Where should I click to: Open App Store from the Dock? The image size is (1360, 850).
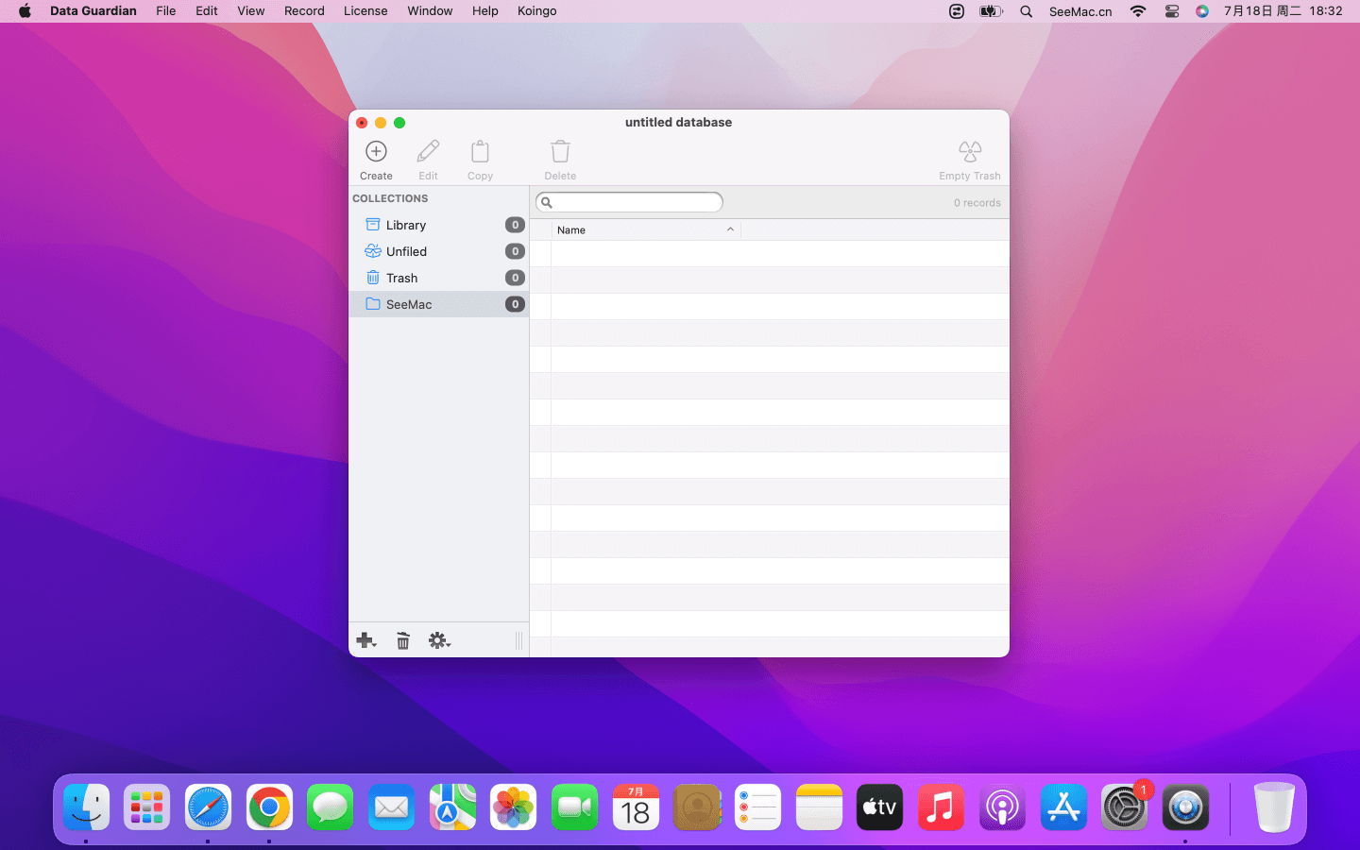click(x=1063, y=807)
